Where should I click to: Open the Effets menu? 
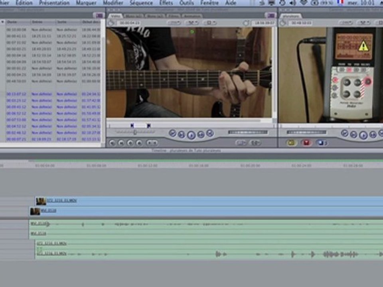click(166, 3)
